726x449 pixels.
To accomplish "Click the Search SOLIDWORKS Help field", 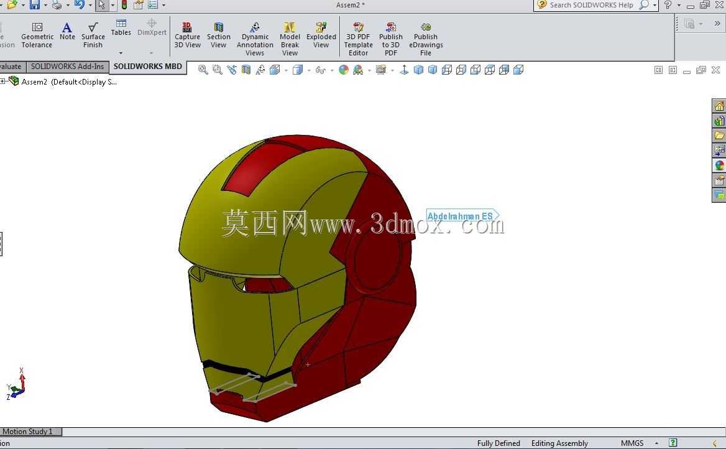I will click(590, 5).
